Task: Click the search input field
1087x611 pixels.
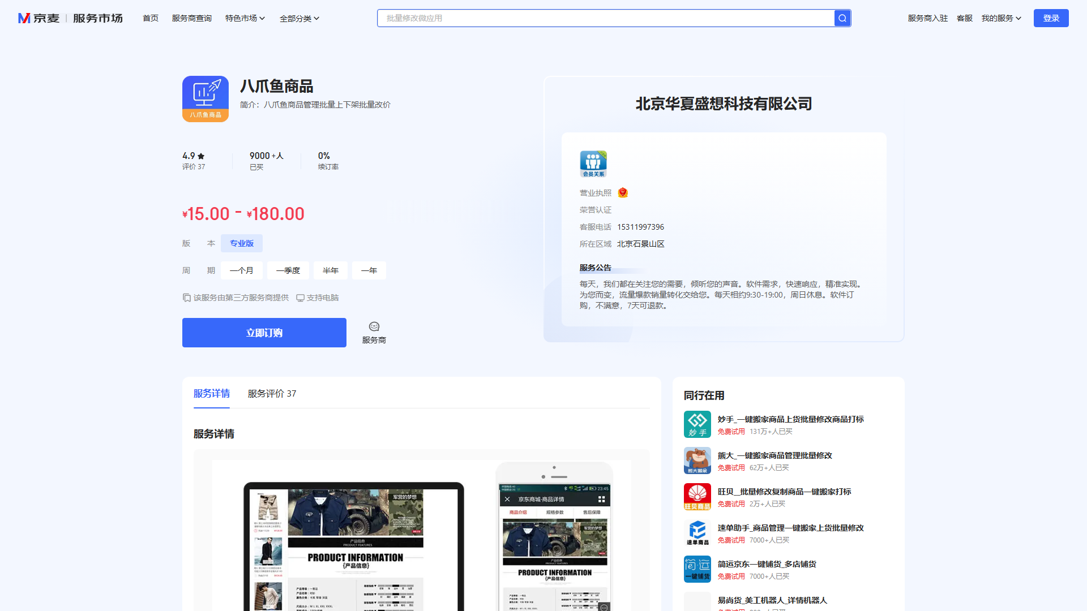Action: tap(606, 18)
